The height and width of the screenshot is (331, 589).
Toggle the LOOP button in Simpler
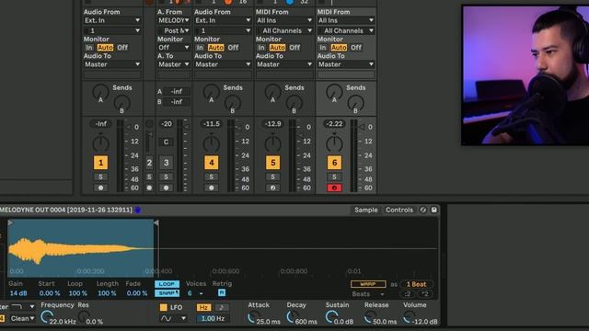point(167,284)
